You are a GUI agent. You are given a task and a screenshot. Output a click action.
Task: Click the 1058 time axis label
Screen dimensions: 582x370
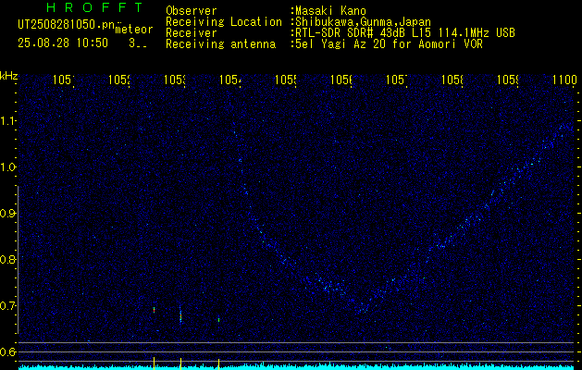[x=452, y=80]
